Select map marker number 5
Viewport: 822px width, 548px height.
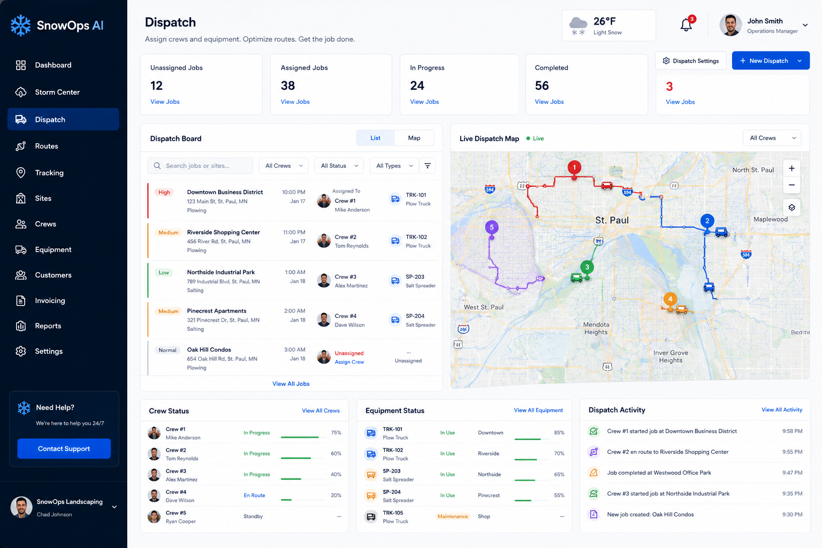[x=492, y=227]
